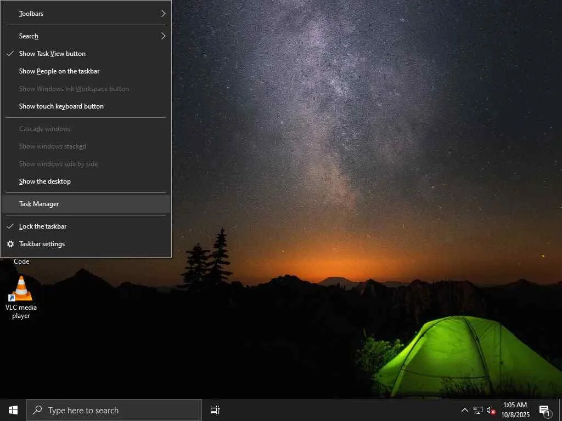The height and width of the screenshot is (421, 562).
Task: Open Taskbar settings
Action: 86,244
